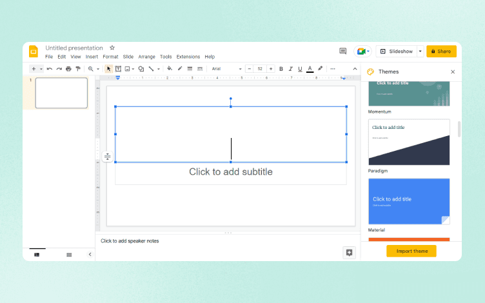
Task: Click the Untitled presentation title
Action: tap(74, 48)
